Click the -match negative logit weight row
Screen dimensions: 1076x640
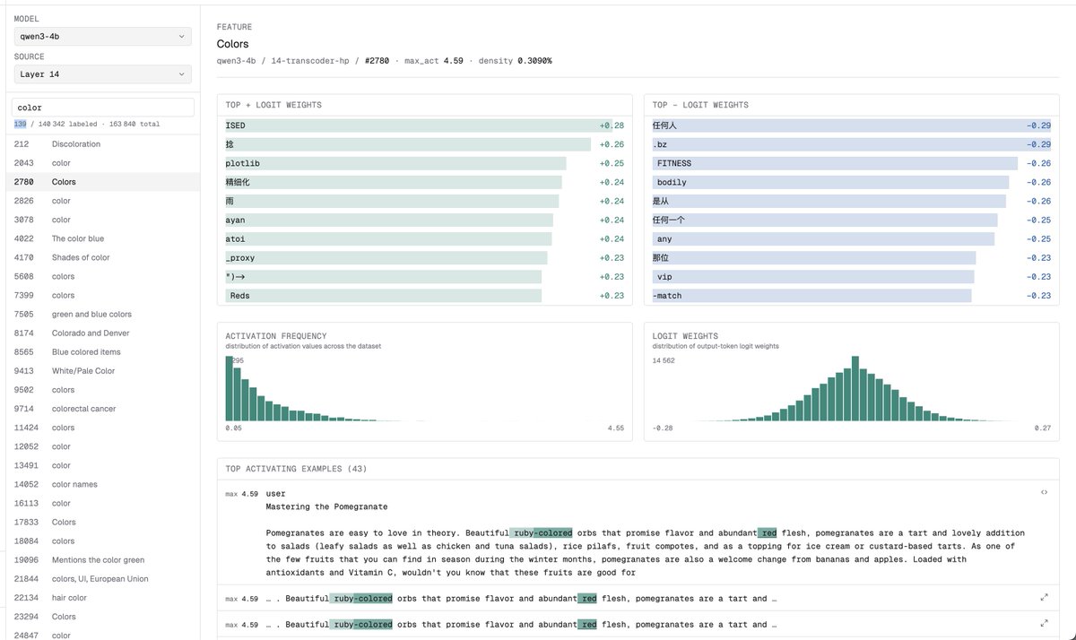tap(852, 295)
